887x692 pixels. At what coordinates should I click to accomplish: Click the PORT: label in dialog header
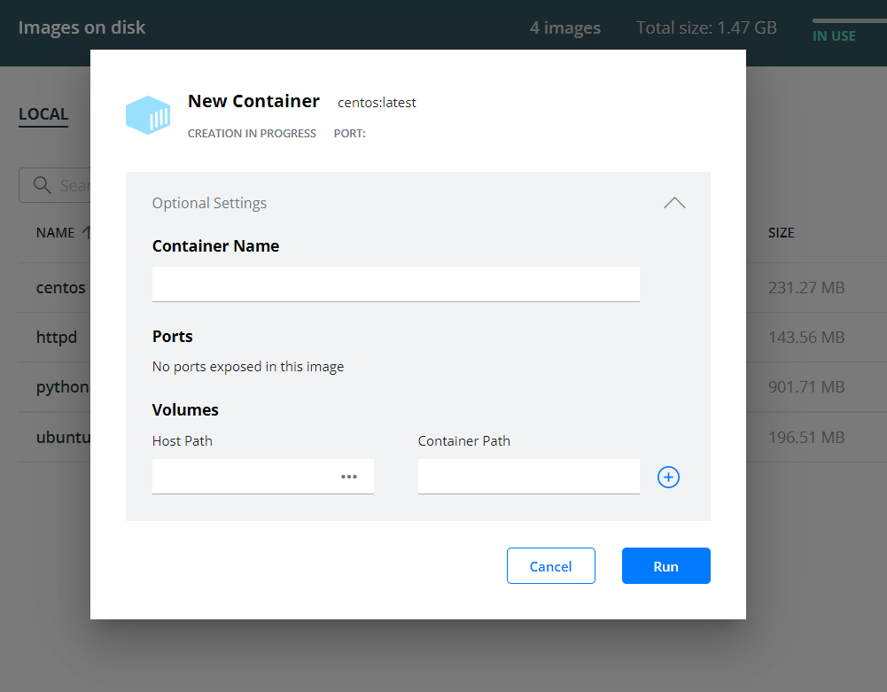350,134
